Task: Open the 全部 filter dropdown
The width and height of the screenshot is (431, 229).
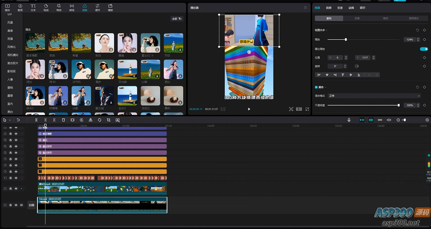Action: click(177, 19)
